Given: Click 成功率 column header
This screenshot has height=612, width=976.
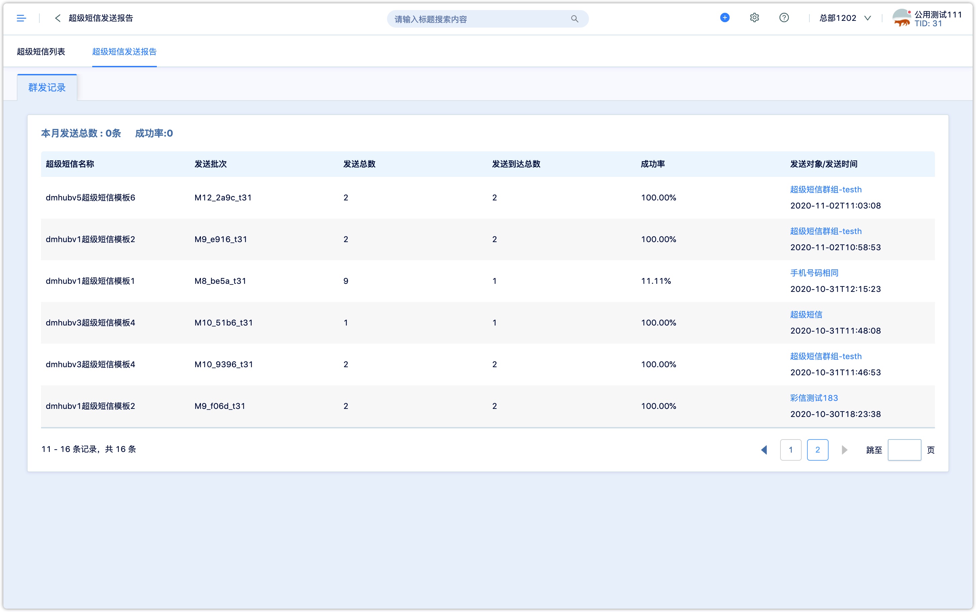Looking at the screenshot, I should point(653,164).
